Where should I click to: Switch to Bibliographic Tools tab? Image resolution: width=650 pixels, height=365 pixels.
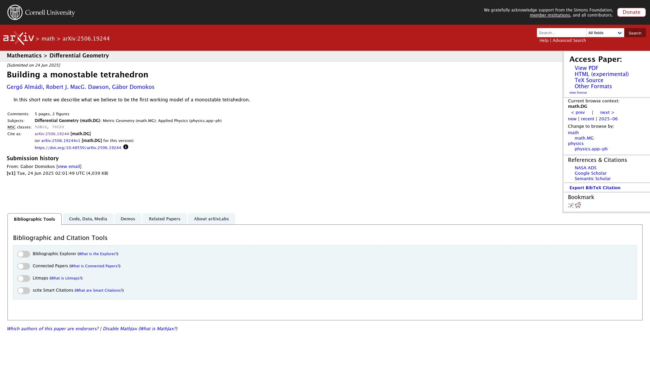pos(35,219)
